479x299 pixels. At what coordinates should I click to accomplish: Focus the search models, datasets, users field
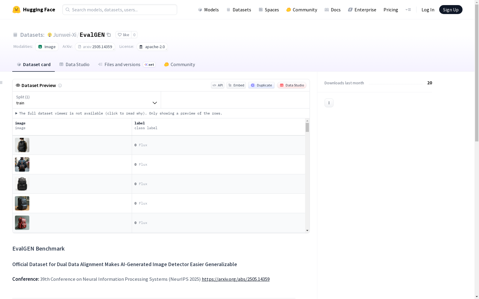[x=120, y=10]
